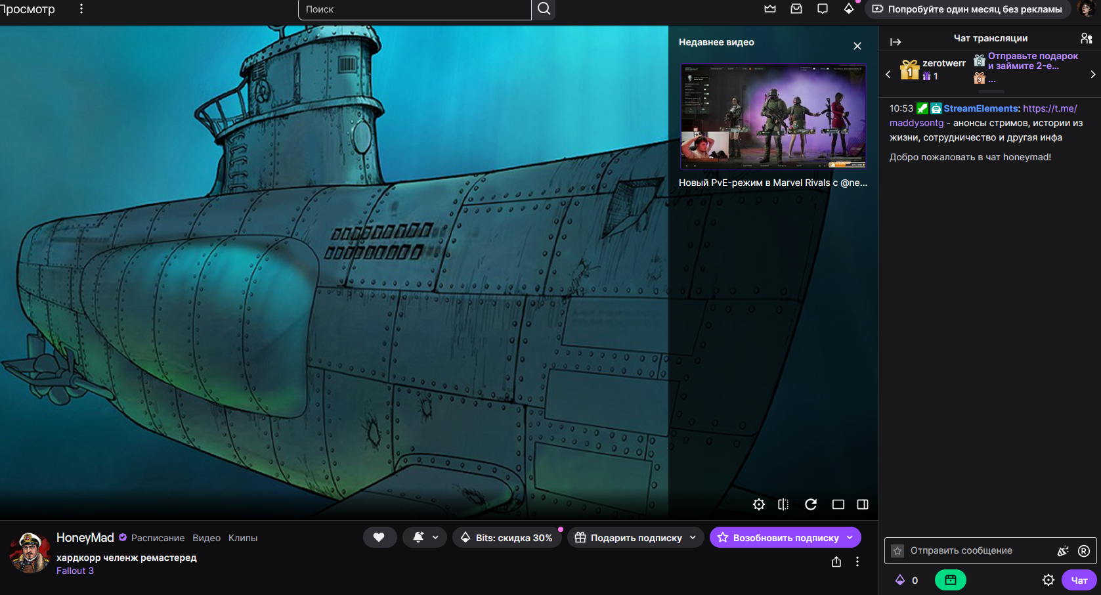Click Отправьте подарок и займите 2-е link

[x=1033, y=61]
